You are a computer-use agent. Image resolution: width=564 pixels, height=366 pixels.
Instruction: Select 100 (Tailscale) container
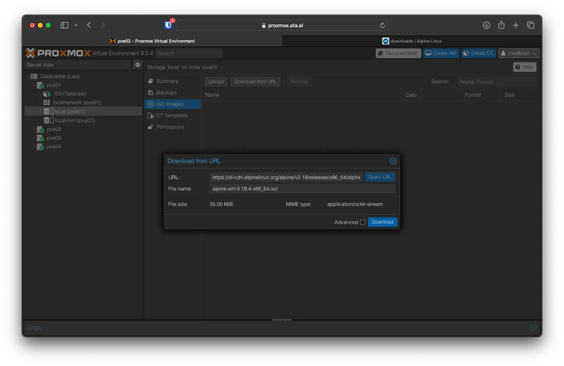[x=70, y=94]
